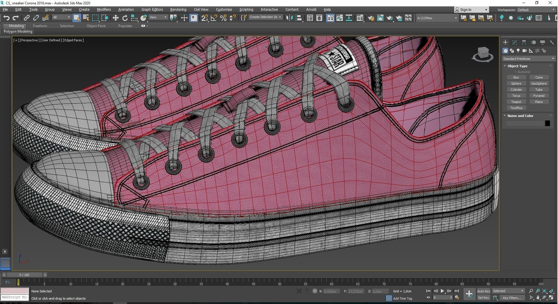
Task: Click the Redo arrow icon
Action: pos(16,18)
